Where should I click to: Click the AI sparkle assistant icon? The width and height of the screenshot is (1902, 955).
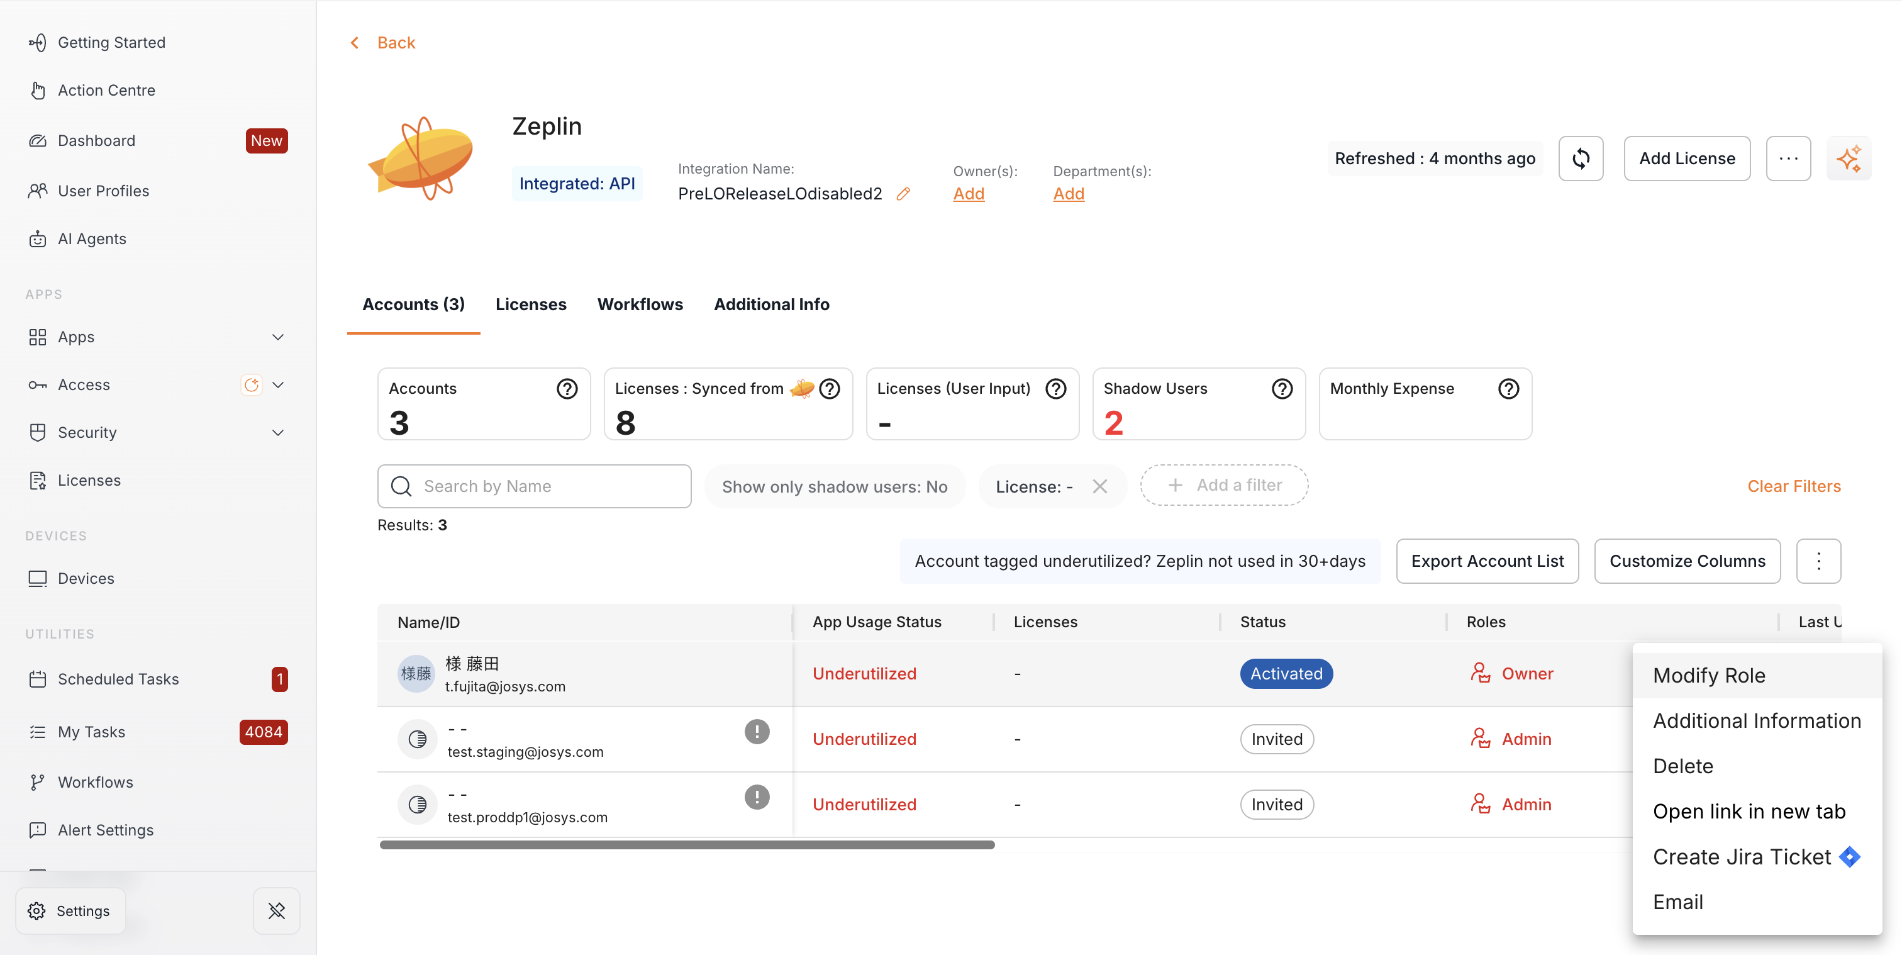coord(1849,158)
